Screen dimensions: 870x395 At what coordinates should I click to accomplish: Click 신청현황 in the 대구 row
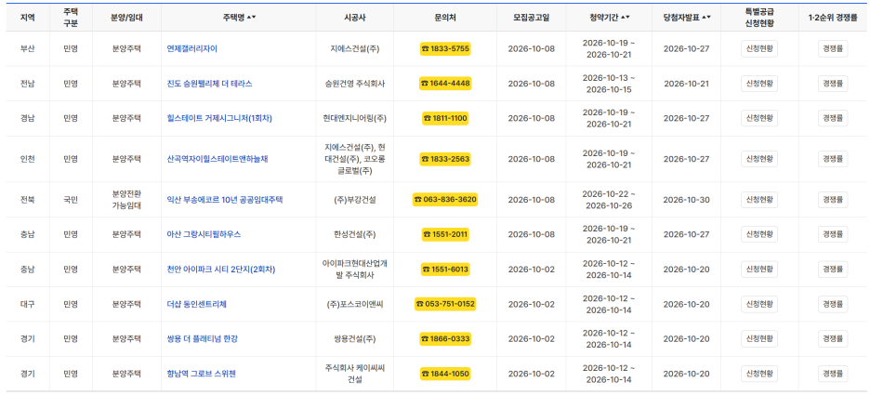[x=759, y=305]
